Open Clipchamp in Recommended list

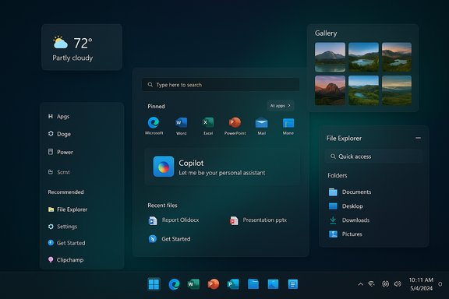click(65, 260)
